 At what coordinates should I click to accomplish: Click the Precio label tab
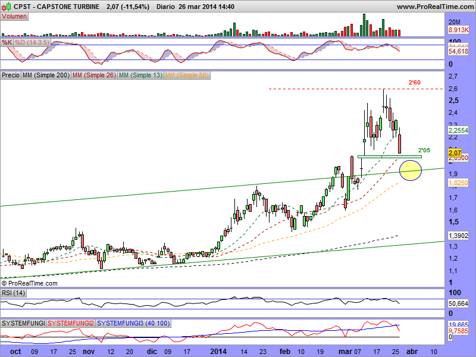[10, 76]
